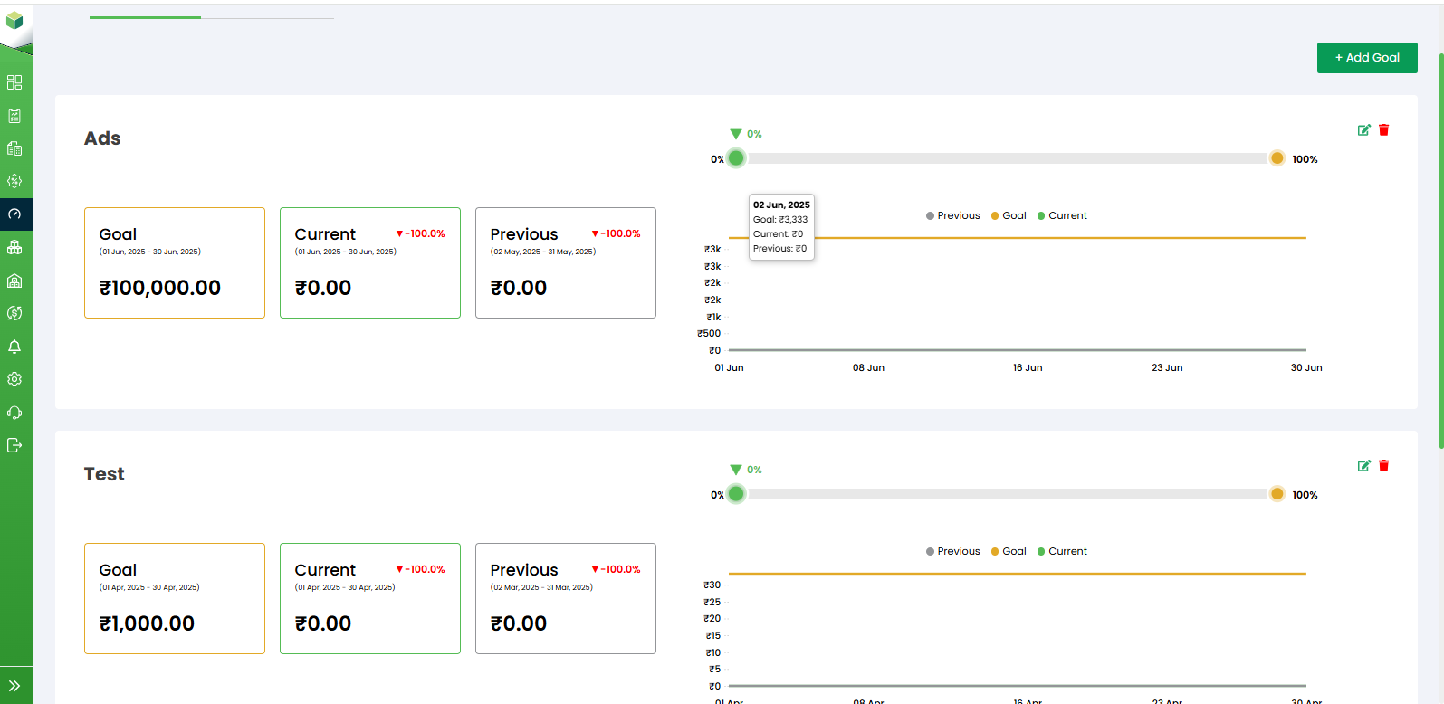Screen dimensions: 1444x704
Task: Open the dashboard grid icon in sidebar
Action: point(14,82)
